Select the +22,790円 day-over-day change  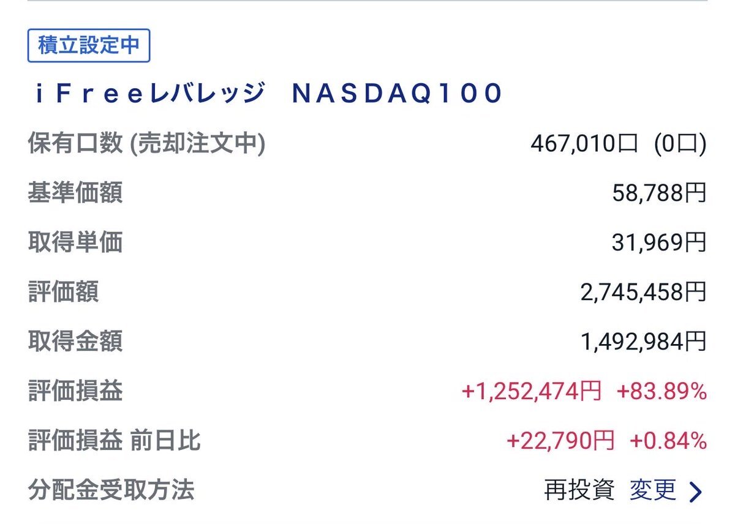(560, 441)
